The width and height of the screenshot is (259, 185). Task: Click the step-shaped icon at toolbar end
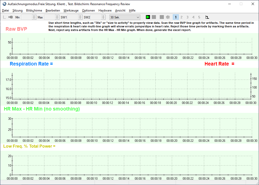pyautogui.click(x=207, y=17)
